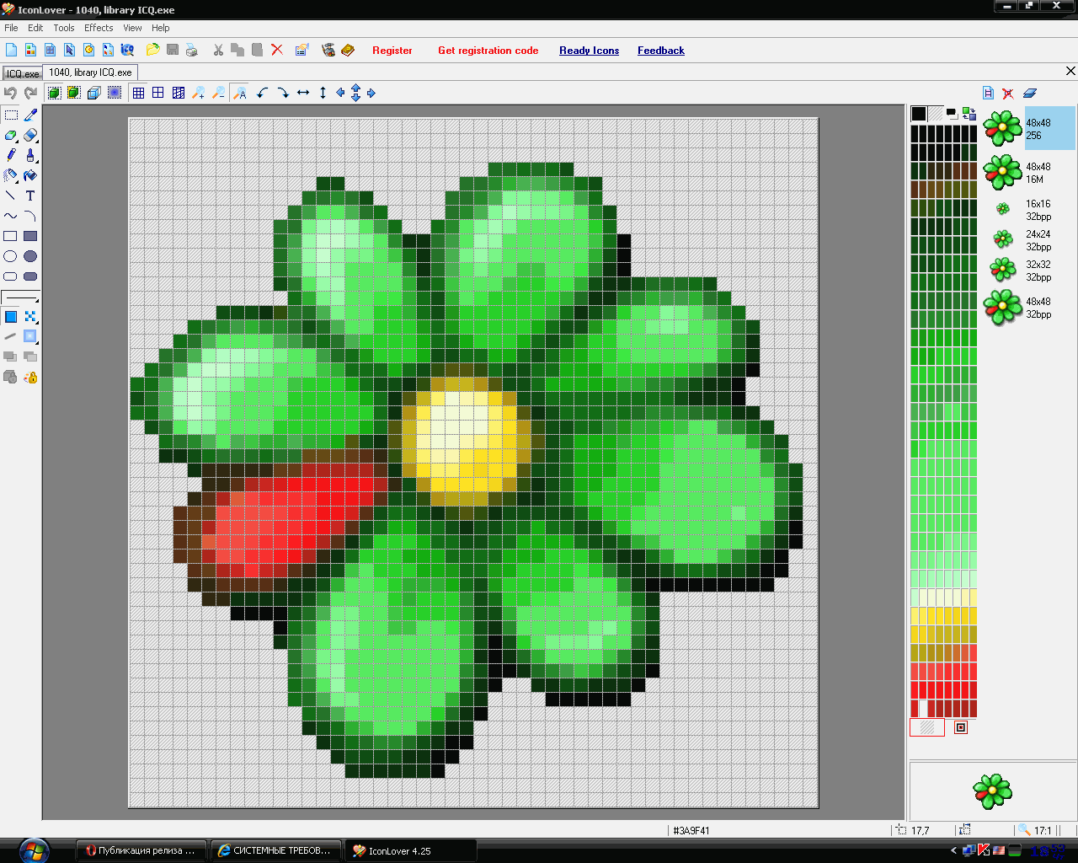Switch to the ICQ.exe tab

(x=23, y=73)
